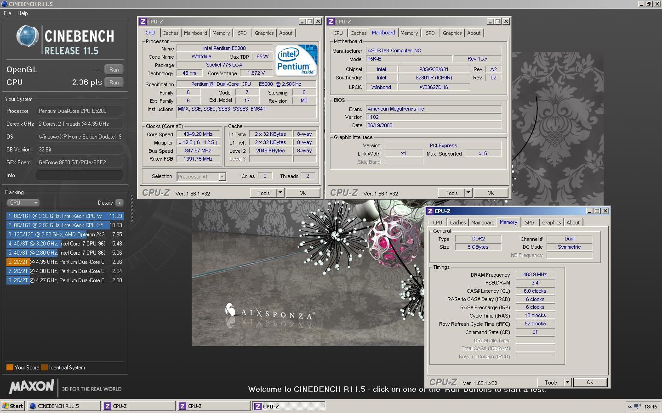Switch to Graphics tab in CPU window
Image resolution: width=662 pixels, height=413 pixels.
click(264, 33)
